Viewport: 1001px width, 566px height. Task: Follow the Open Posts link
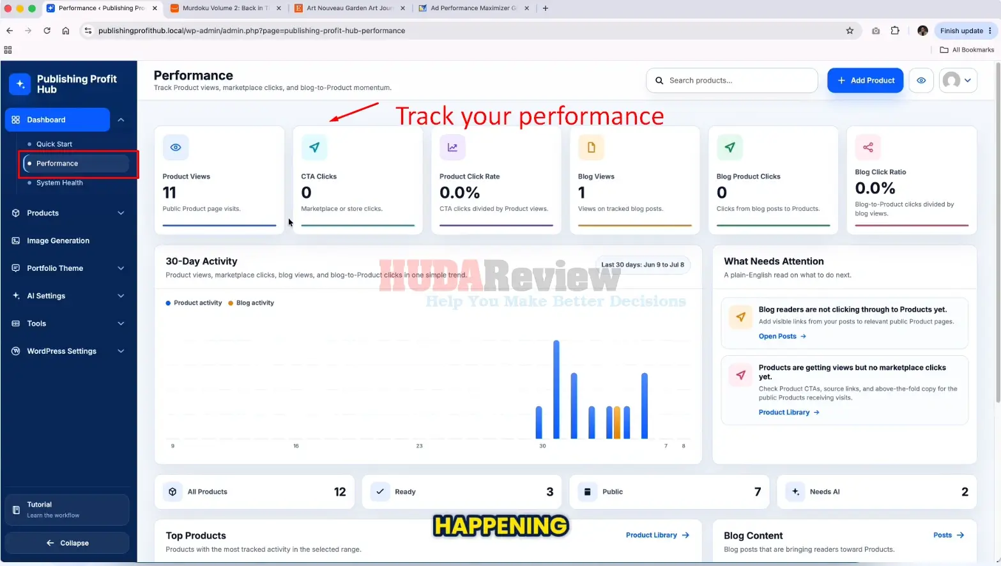point(783,336)
